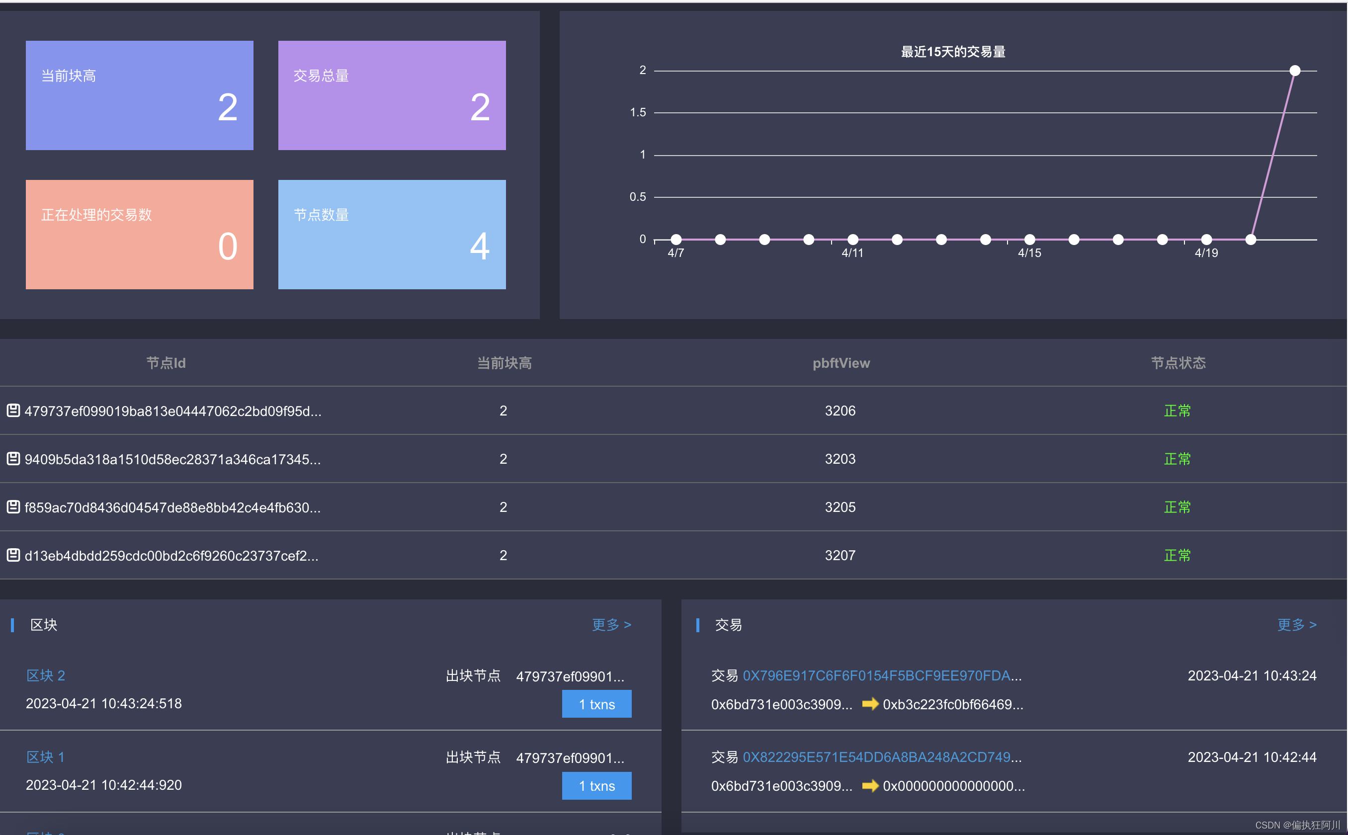Click the yellow arrow in transaction 0X822295E5...
The image size is (1348, 835).
pos(870,785)
